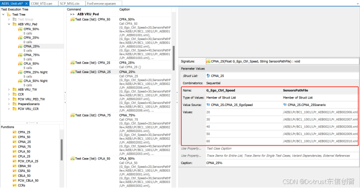The width and height of the screenshot is (360, 188).
Task: Click the Struct List CPNA_25 value
Action: pos(217,75)
